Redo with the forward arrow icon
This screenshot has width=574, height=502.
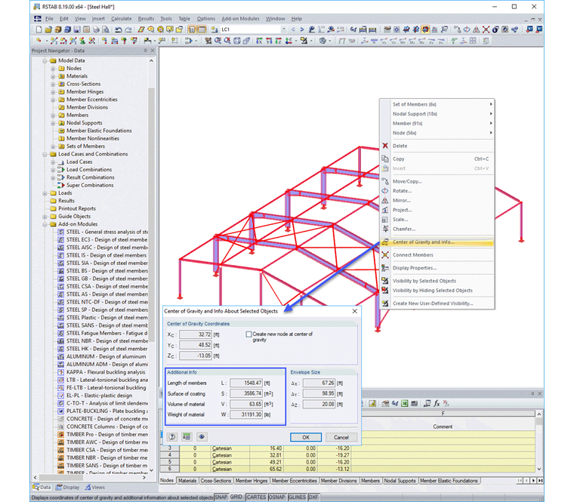128,29
